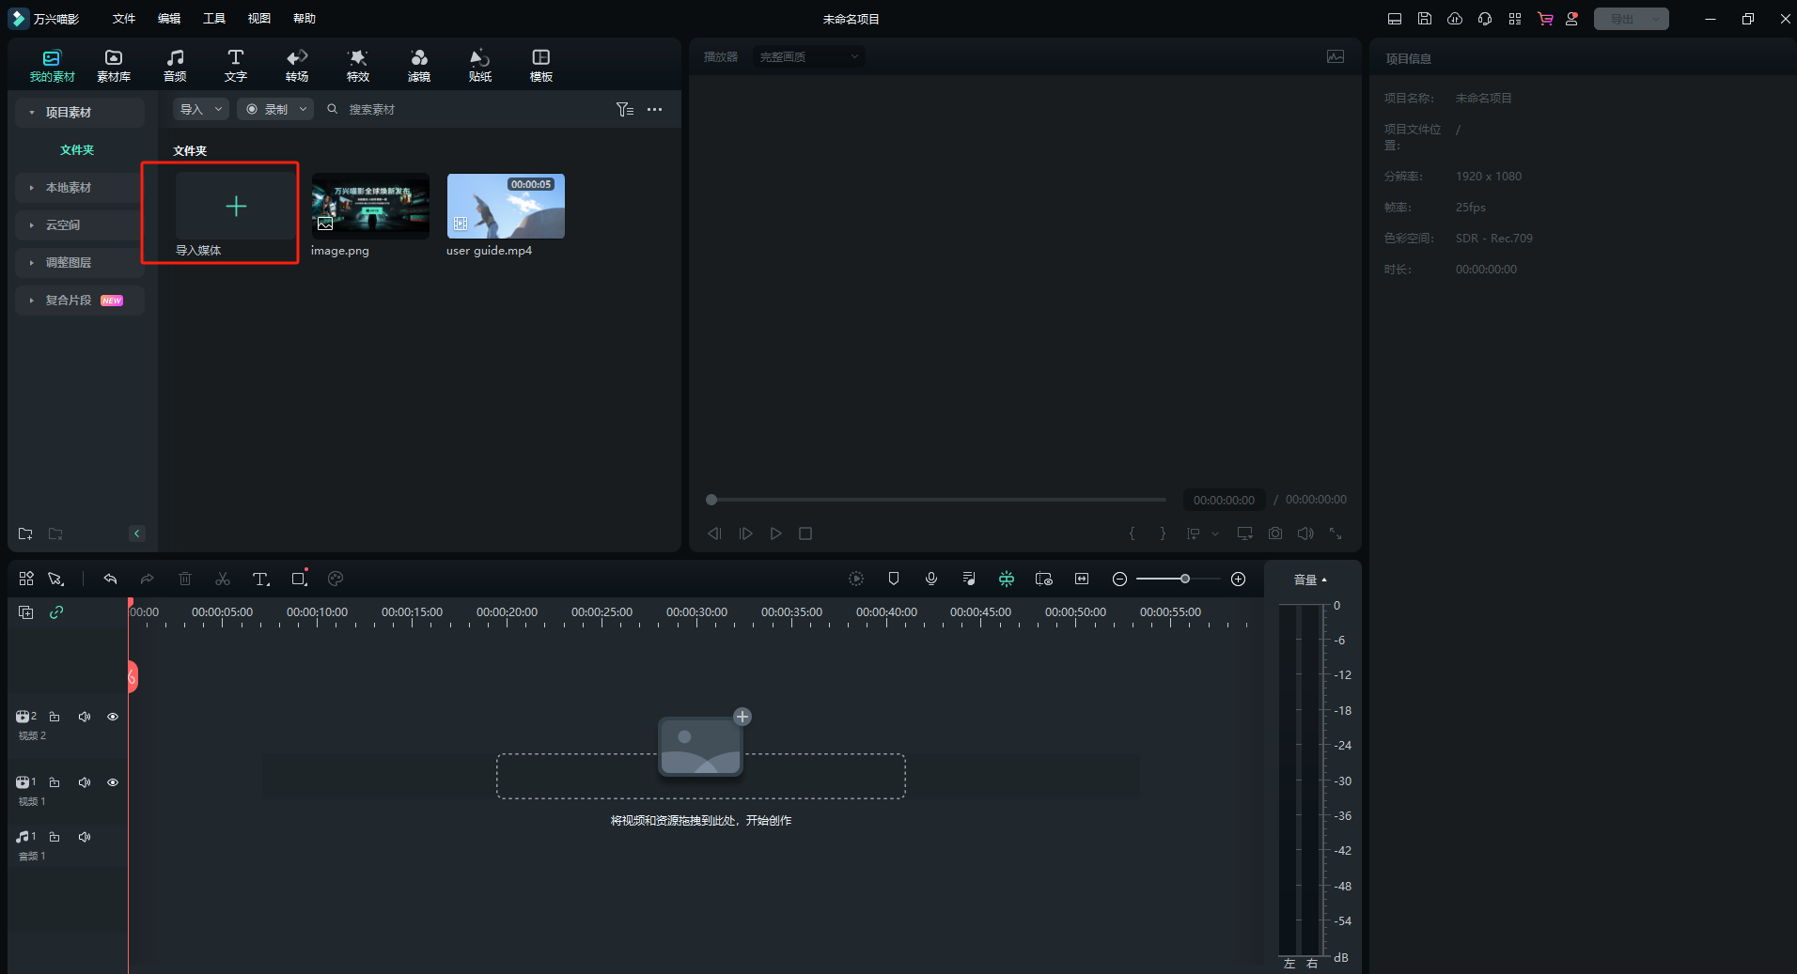The height and width of the screenshot is (974, 1797).
Task: Open the 转场 transitions panel
Action: [297, 65]
